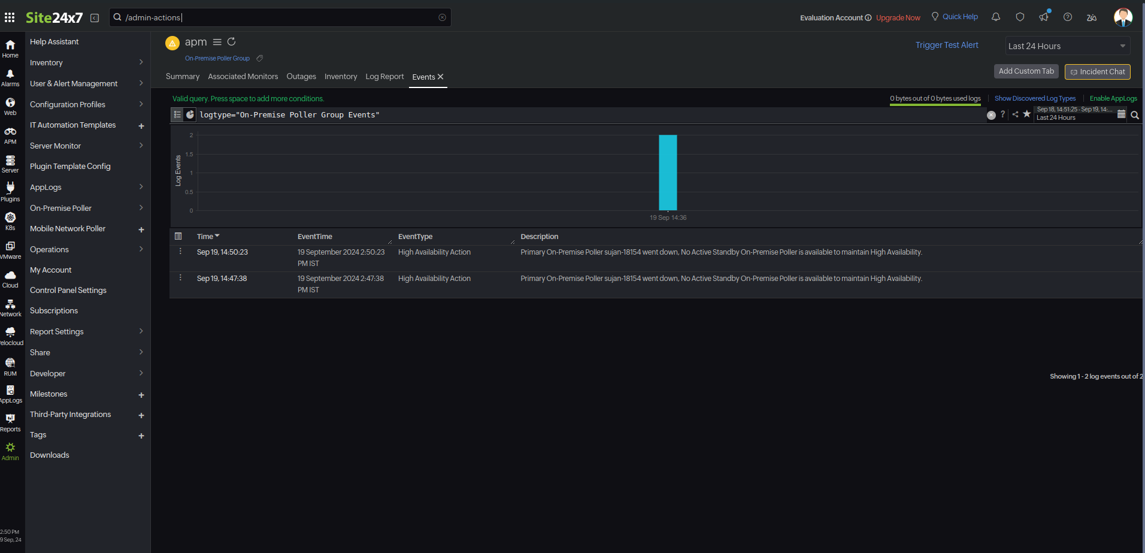Click the refresh icon next to apm
Screen dimensions: 1145x553
[231, 42]
